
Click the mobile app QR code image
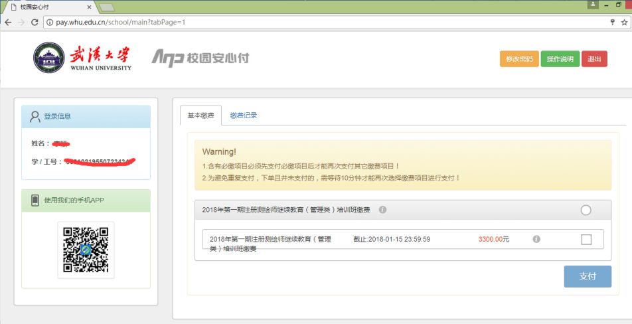pyautogui.click(x=86, y=250)
